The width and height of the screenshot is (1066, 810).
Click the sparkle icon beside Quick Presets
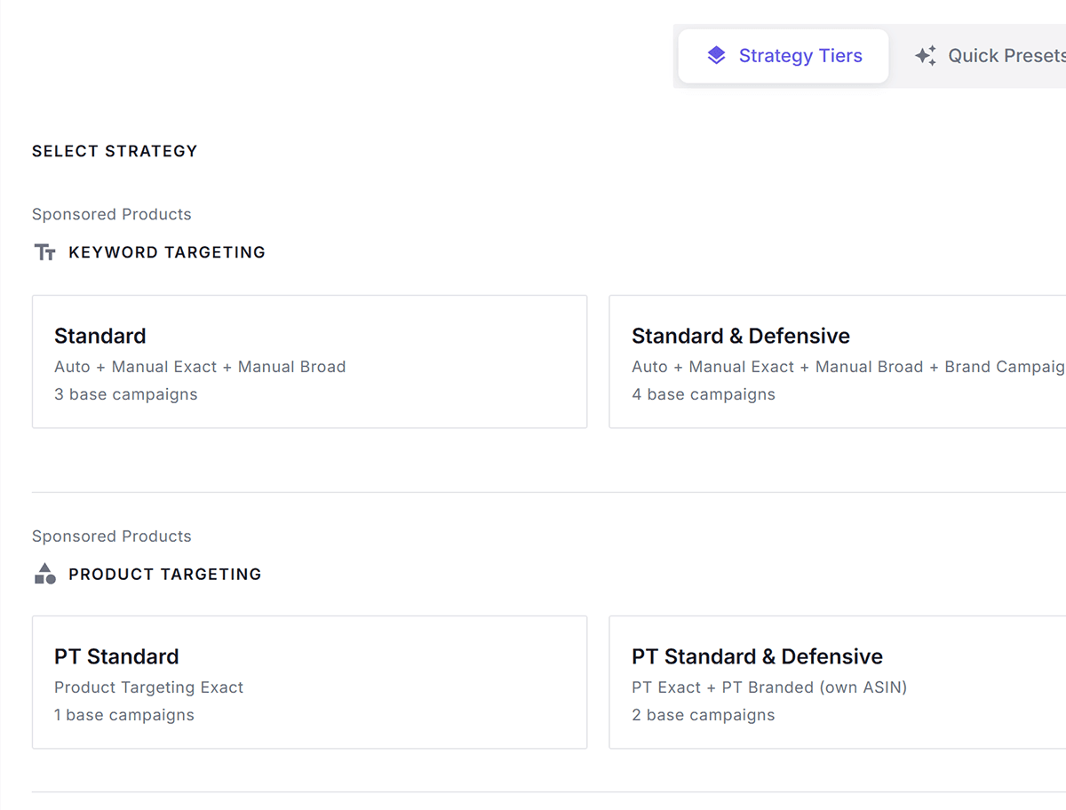[926, 56]
